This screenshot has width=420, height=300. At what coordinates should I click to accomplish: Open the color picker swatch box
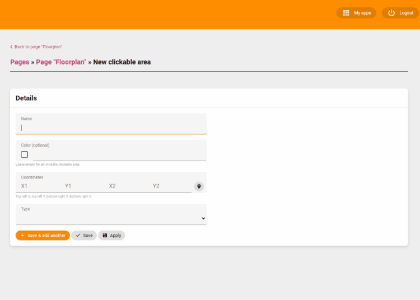click(x=25, y=154)
